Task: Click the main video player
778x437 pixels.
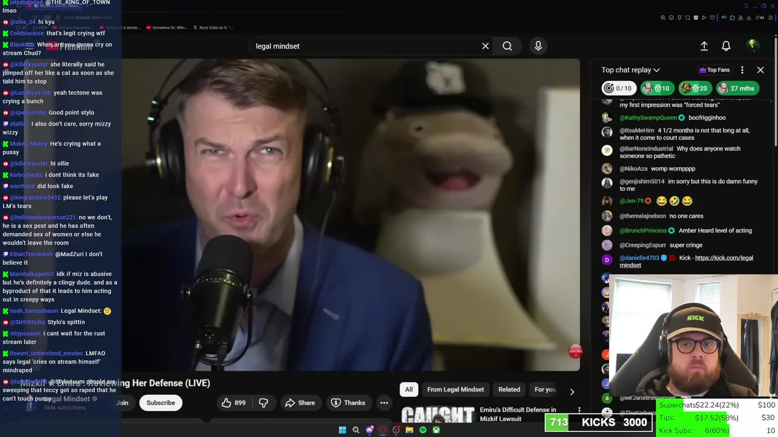Action: [351, 214]
